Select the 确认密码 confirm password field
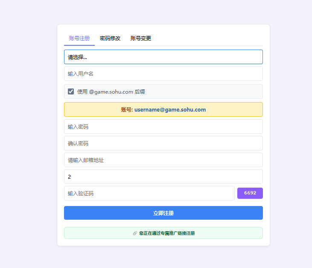Viewport: 312px width, 268px height. tap(163, 143)
